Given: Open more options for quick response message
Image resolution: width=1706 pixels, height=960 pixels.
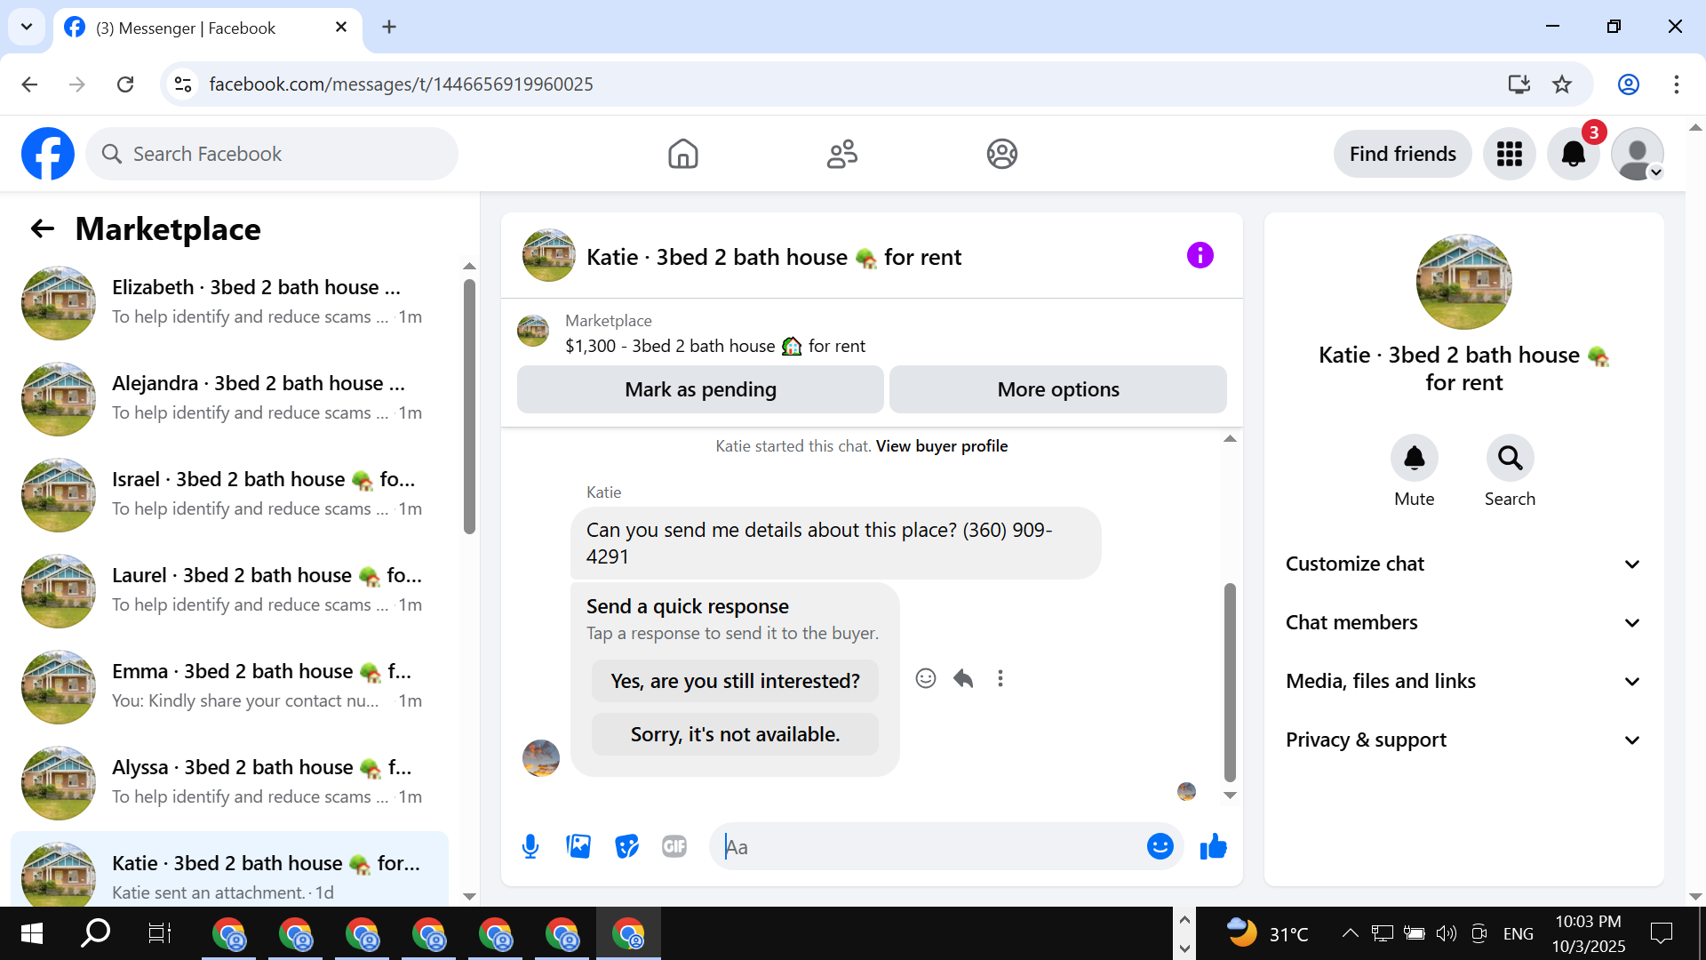Looking at the screenshot, I should pos(1000,679).
